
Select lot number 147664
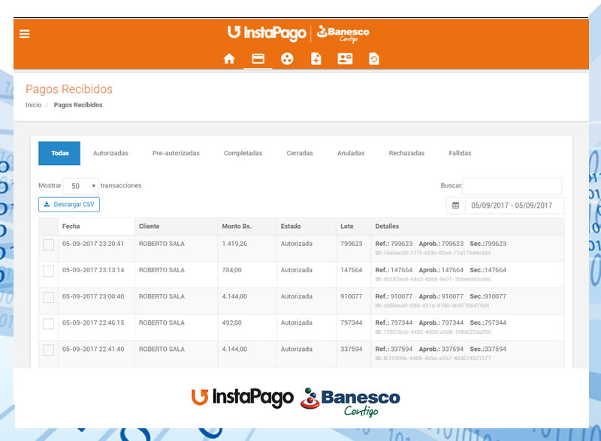click(351, 270)
